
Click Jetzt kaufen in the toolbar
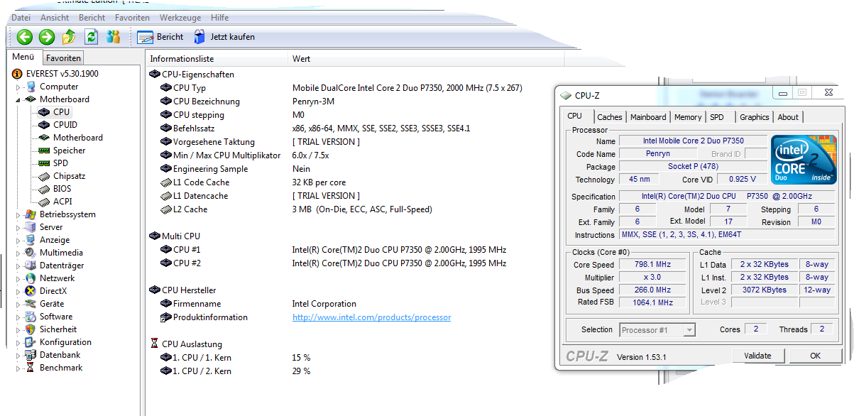pyautogui.click(x=224, y=37)
